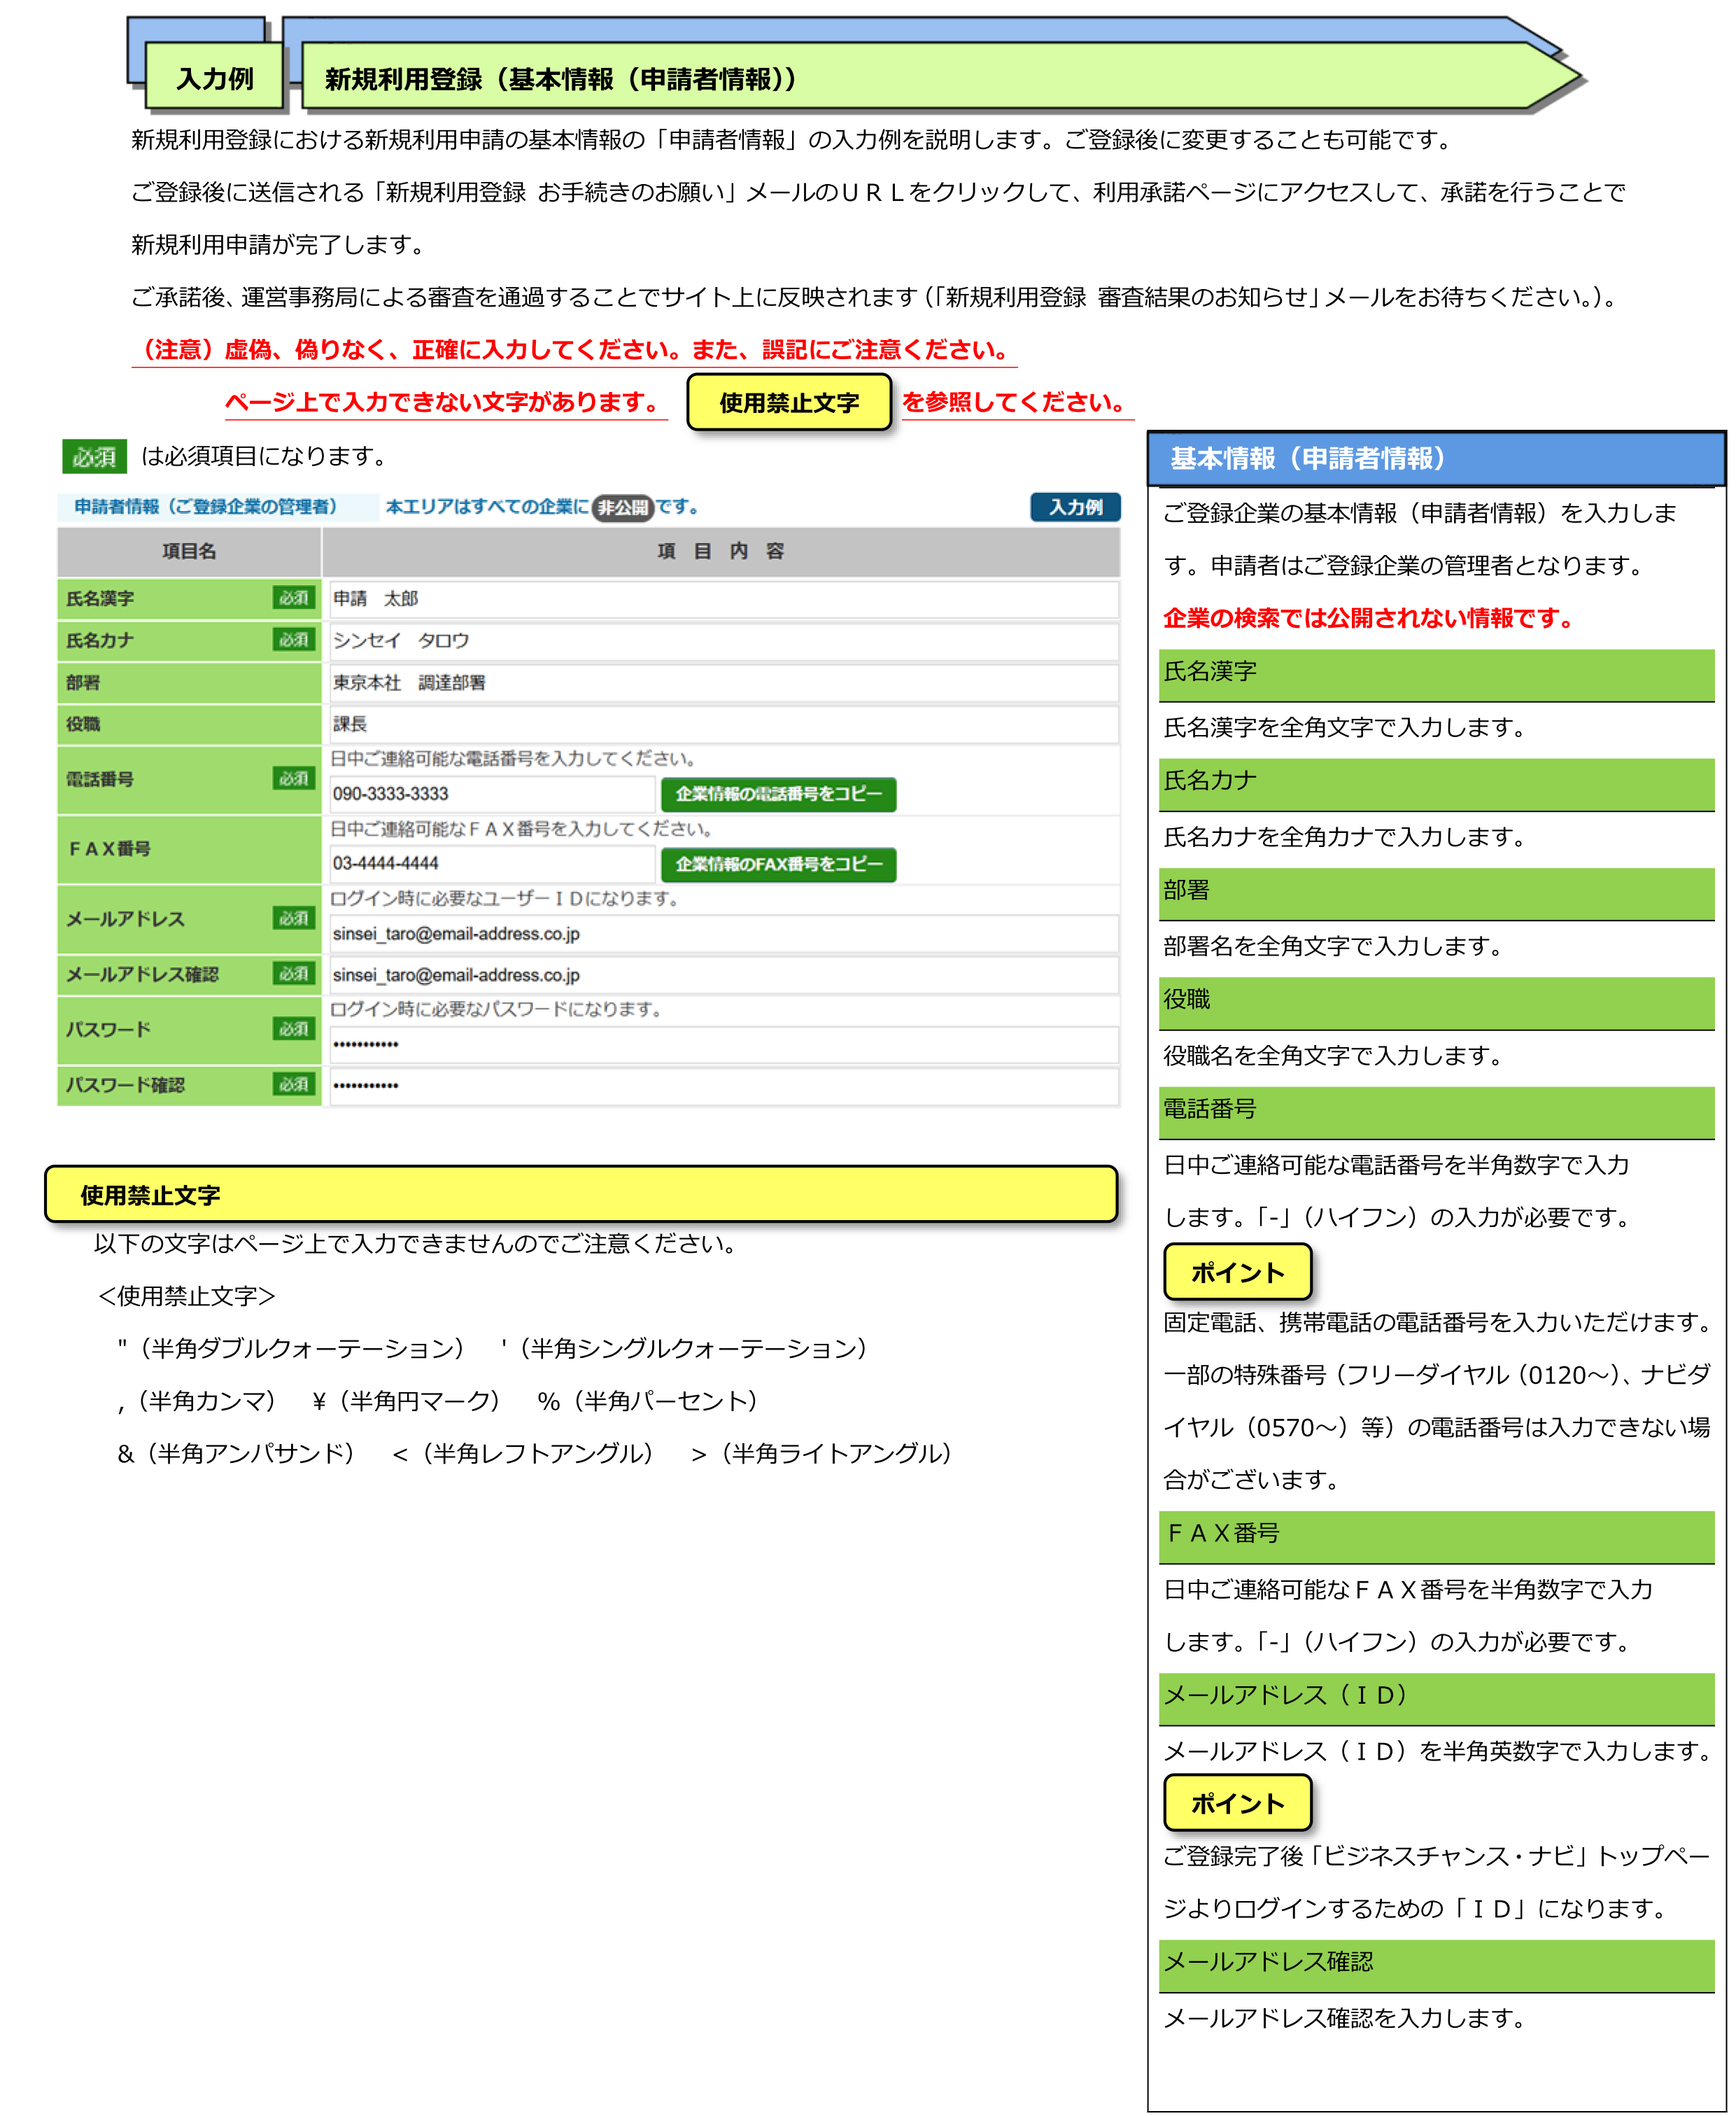Click the 役職 green heading in the sidebar
1736x2116 pixels.
point(1436,1004)
